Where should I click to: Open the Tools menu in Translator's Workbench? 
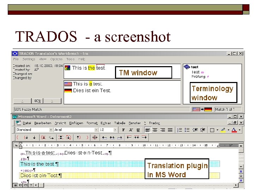pos(70,59)
